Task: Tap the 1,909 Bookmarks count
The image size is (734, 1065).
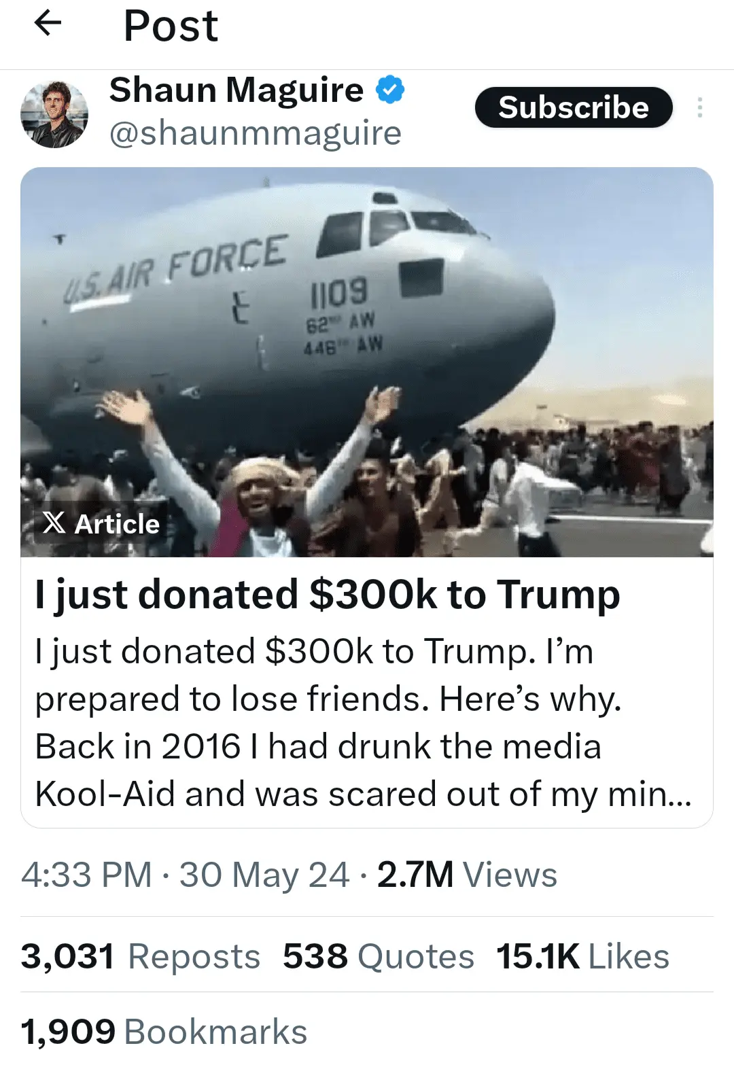Action: coord(164,1032)
